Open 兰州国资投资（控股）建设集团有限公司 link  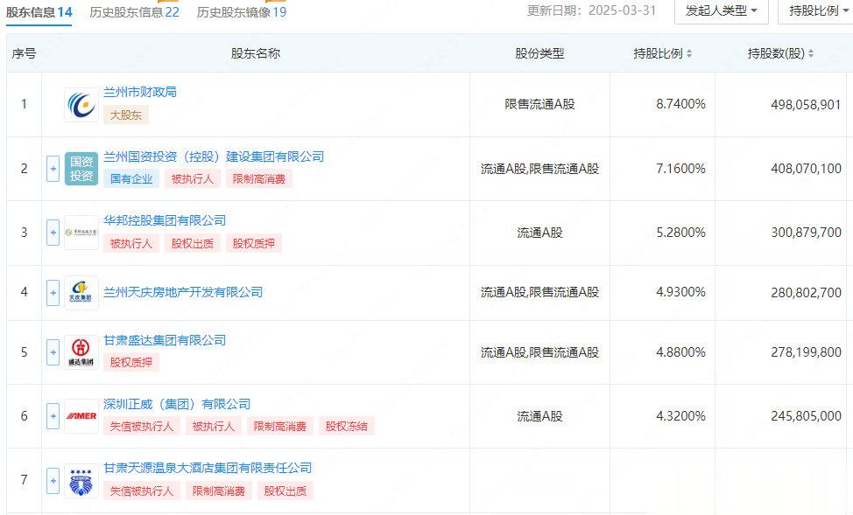214,157
